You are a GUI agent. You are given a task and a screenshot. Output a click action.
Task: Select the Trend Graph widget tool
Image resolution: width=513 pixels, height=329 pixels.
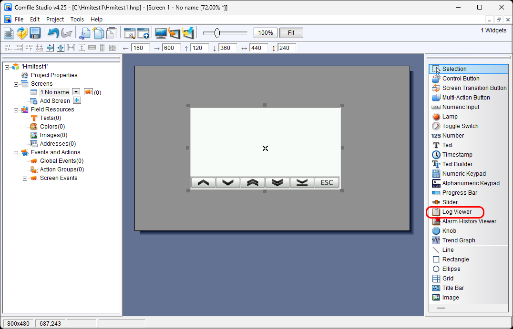click(x=458, y=240)
